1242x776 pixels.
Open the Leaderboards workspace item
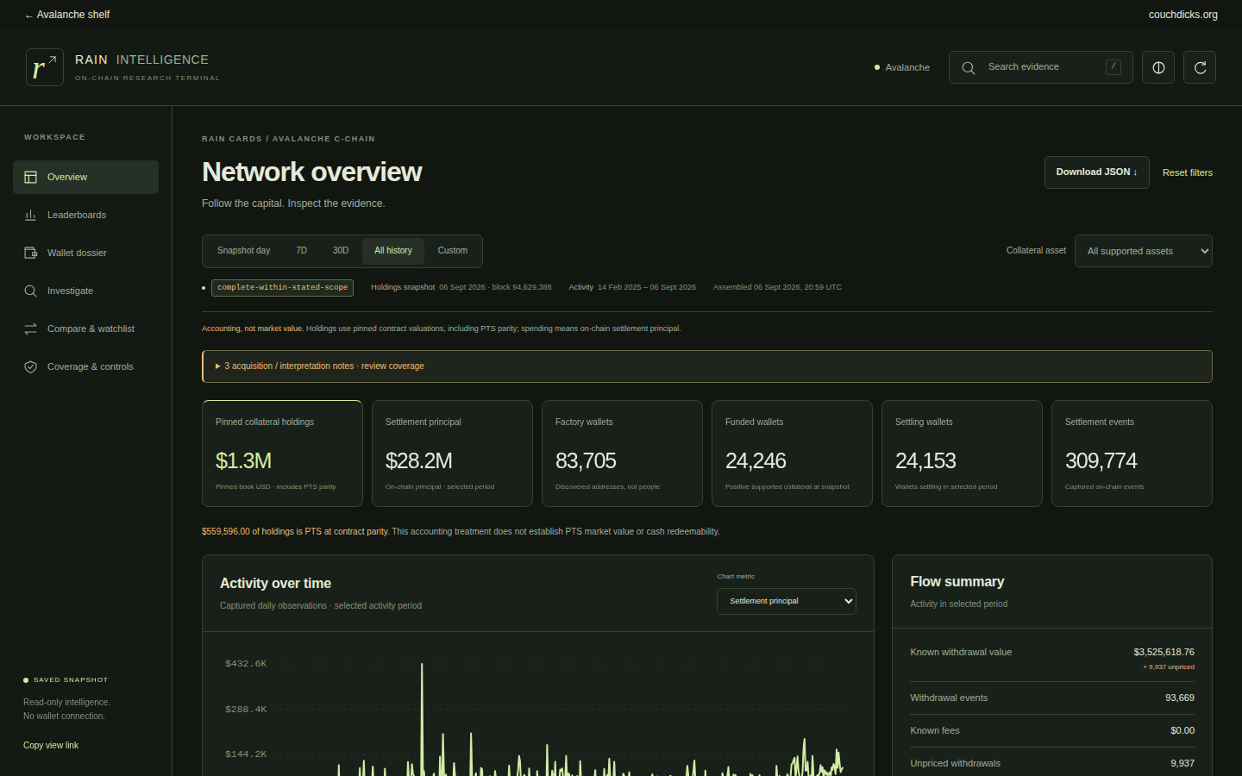point(85,215)
